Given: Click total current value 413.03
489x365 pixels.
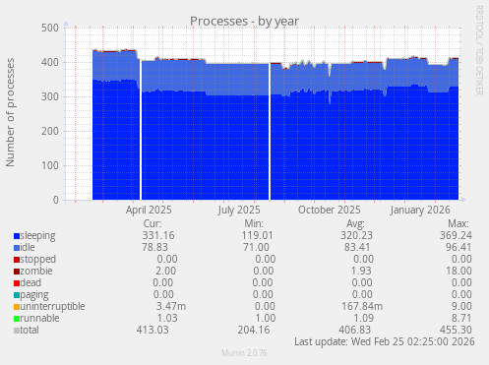Looking at the screenshot, I should tap(153, 330).
